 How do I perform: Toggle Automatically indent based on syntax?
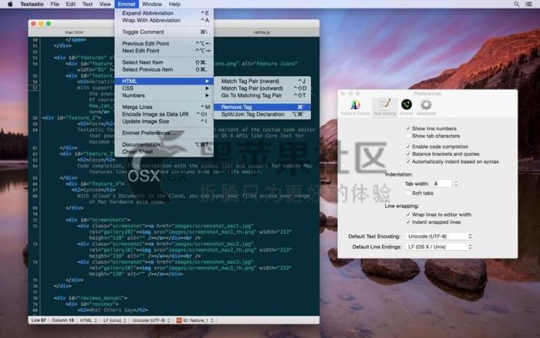point(408,161)
